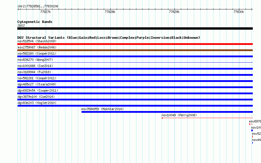Viewport: 261px width, 163px height.
Task: Select the dgv83e203 (Vogler2010) blue bar
Action: (x=135, y=106)
